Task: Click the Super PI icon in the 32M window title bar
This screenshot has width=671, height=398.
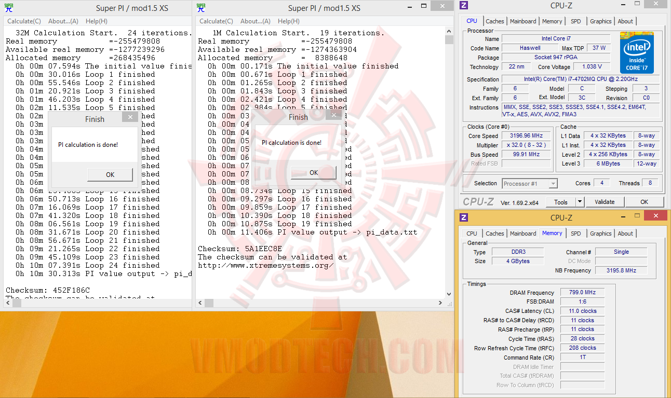Action: [x=9, y=8]
